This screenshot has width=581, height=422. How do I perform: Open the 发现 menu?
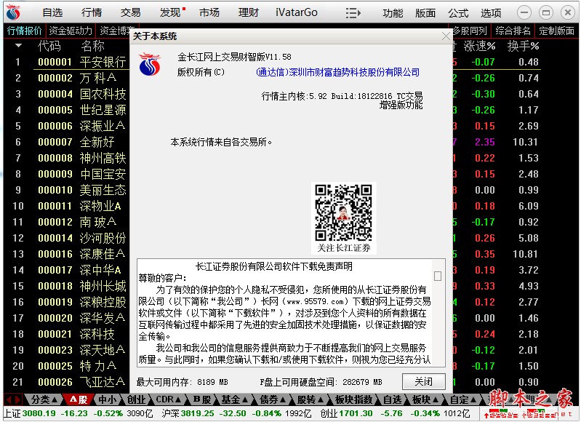(x=170, y=12)
